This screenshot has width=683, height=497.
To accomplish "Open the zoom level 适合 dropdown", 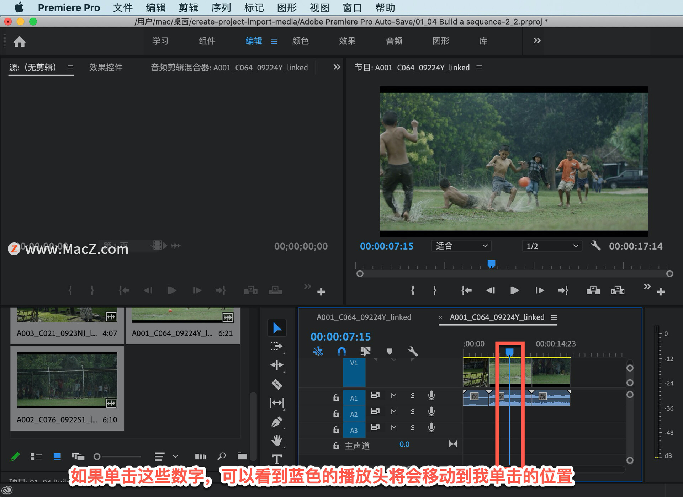I will (x=461, y=246).
